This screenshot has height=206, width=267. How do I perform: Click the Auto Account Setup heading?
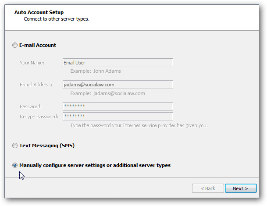[39, 12]
